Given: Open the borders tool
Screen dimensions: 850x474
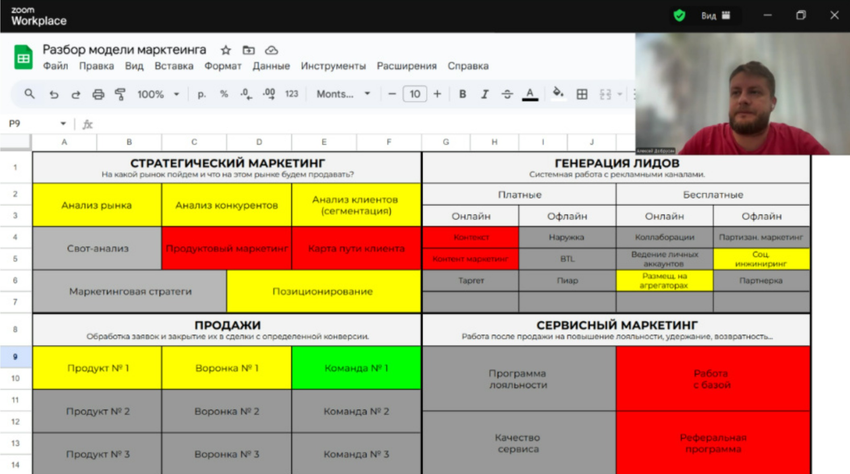Looking at the screenshot, I should tap(582, 94).
